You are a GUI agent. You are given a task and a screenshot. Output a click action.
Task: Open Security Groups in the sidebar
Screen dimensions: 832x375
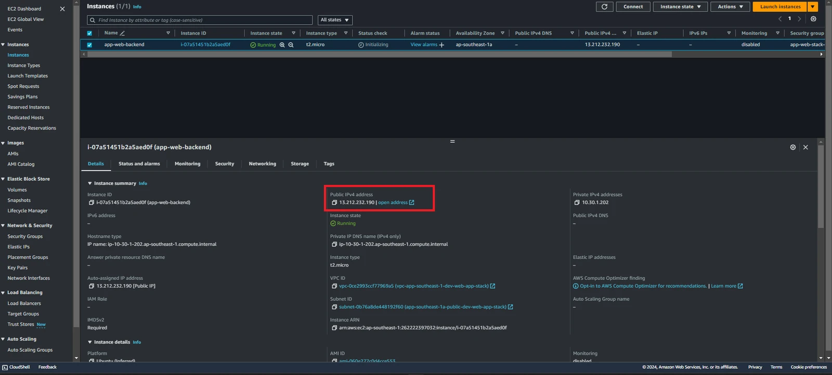[x=25, y=237]
